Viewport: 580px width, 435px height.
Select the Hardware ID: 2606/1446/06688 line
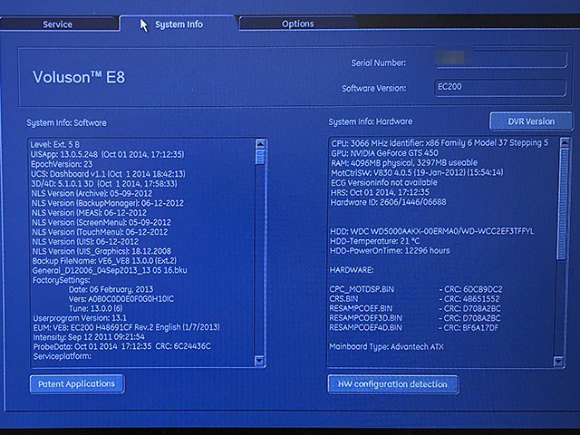pos(388,202)
